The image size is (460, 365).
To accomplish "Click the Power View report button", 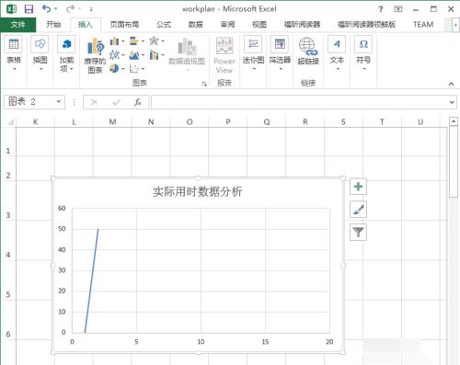I will click(224, 55).
